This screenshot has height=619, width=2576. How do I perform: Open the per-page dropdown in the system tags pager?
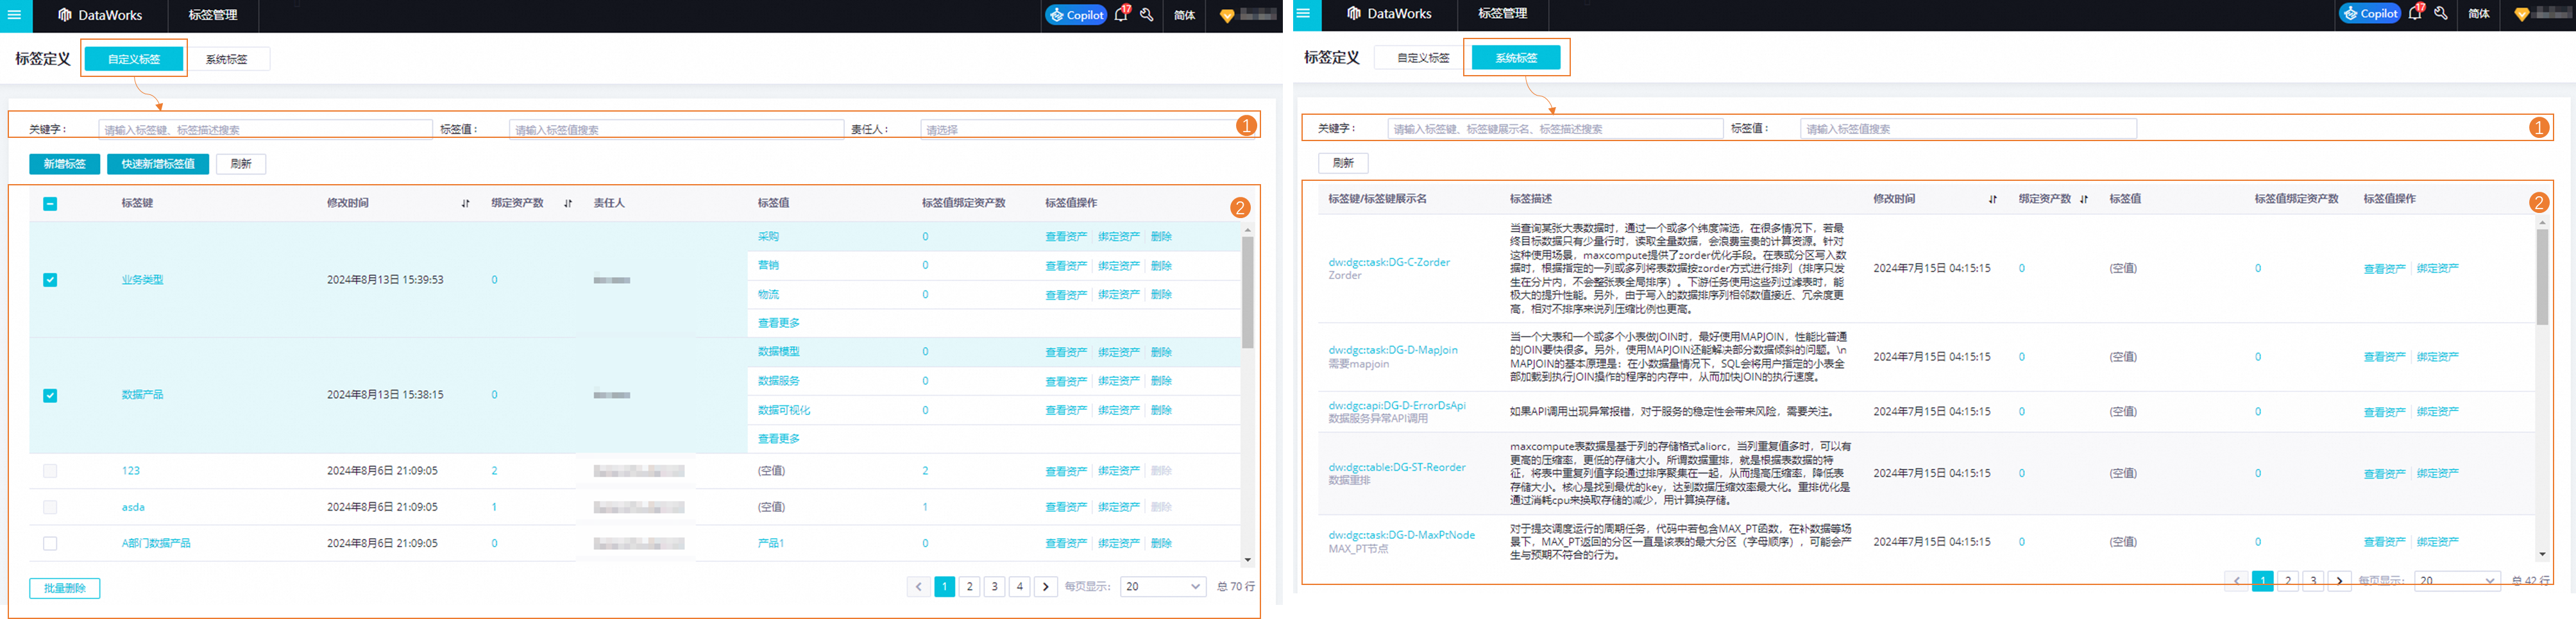pyautogui.click(x=2457, y=581)
